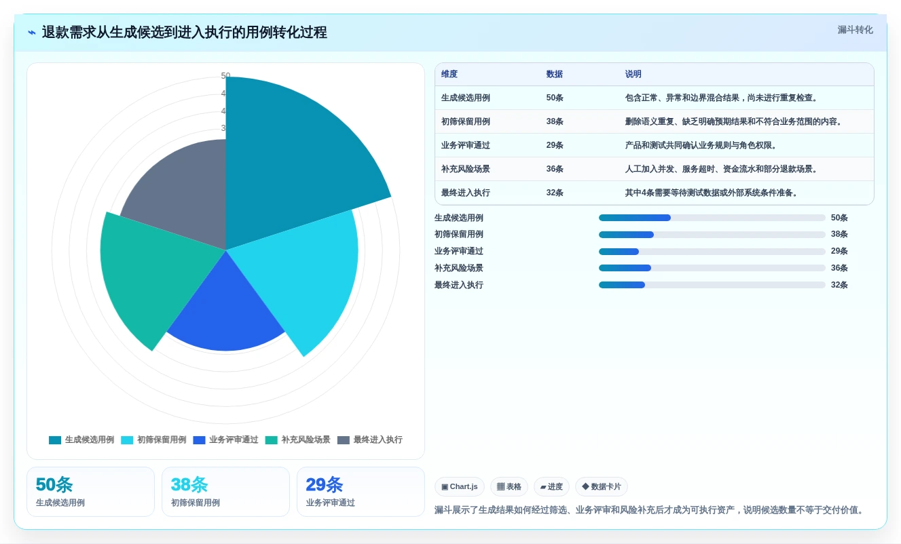Click the lightning icon beside the title
901x544 pixels.
pyautogui.click(x=32, y=33)
